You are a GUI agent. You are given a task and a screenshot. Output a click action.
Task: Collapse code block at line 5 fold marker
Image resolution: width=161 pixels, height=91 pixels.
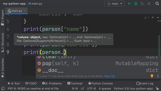coord(21,21)
